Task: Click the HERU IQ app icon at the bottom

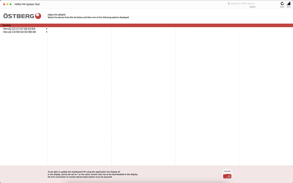Action: tap(227, 174)
